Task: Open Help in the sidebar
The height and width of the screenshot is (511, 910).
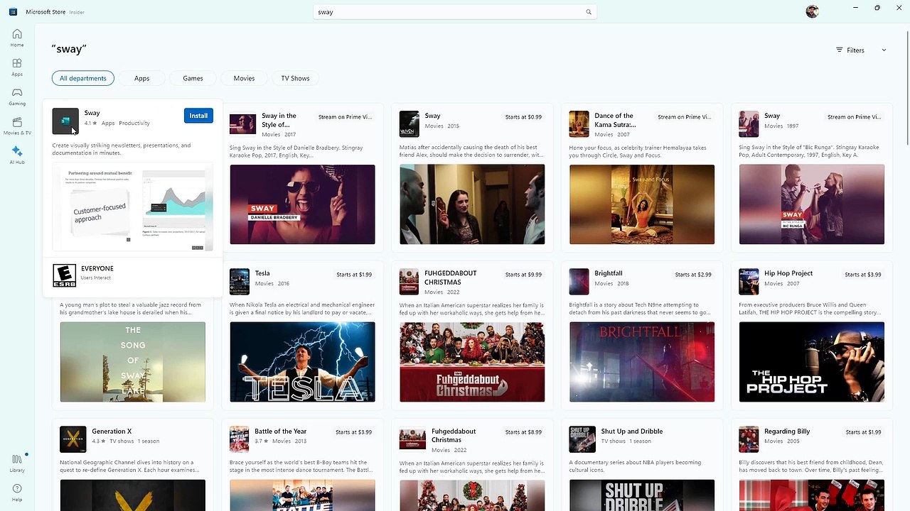Action: click(x=17, y=493)
